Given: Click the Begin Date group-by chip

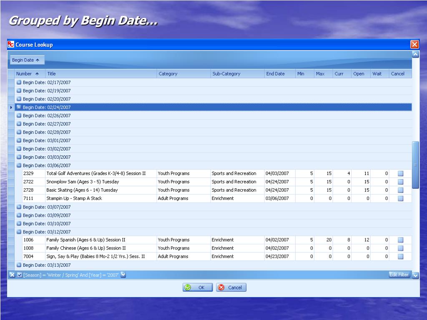Looking at the screenshot, I should 27,60.
